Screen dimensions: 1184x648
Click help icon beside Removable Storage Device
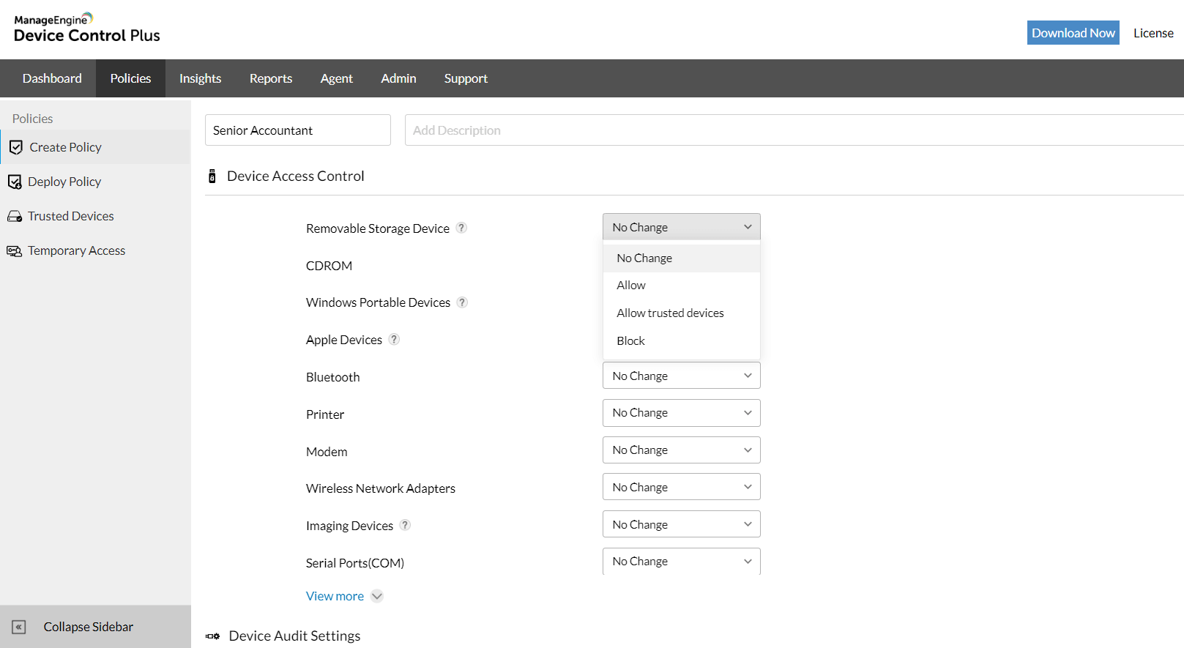(461, 228)
